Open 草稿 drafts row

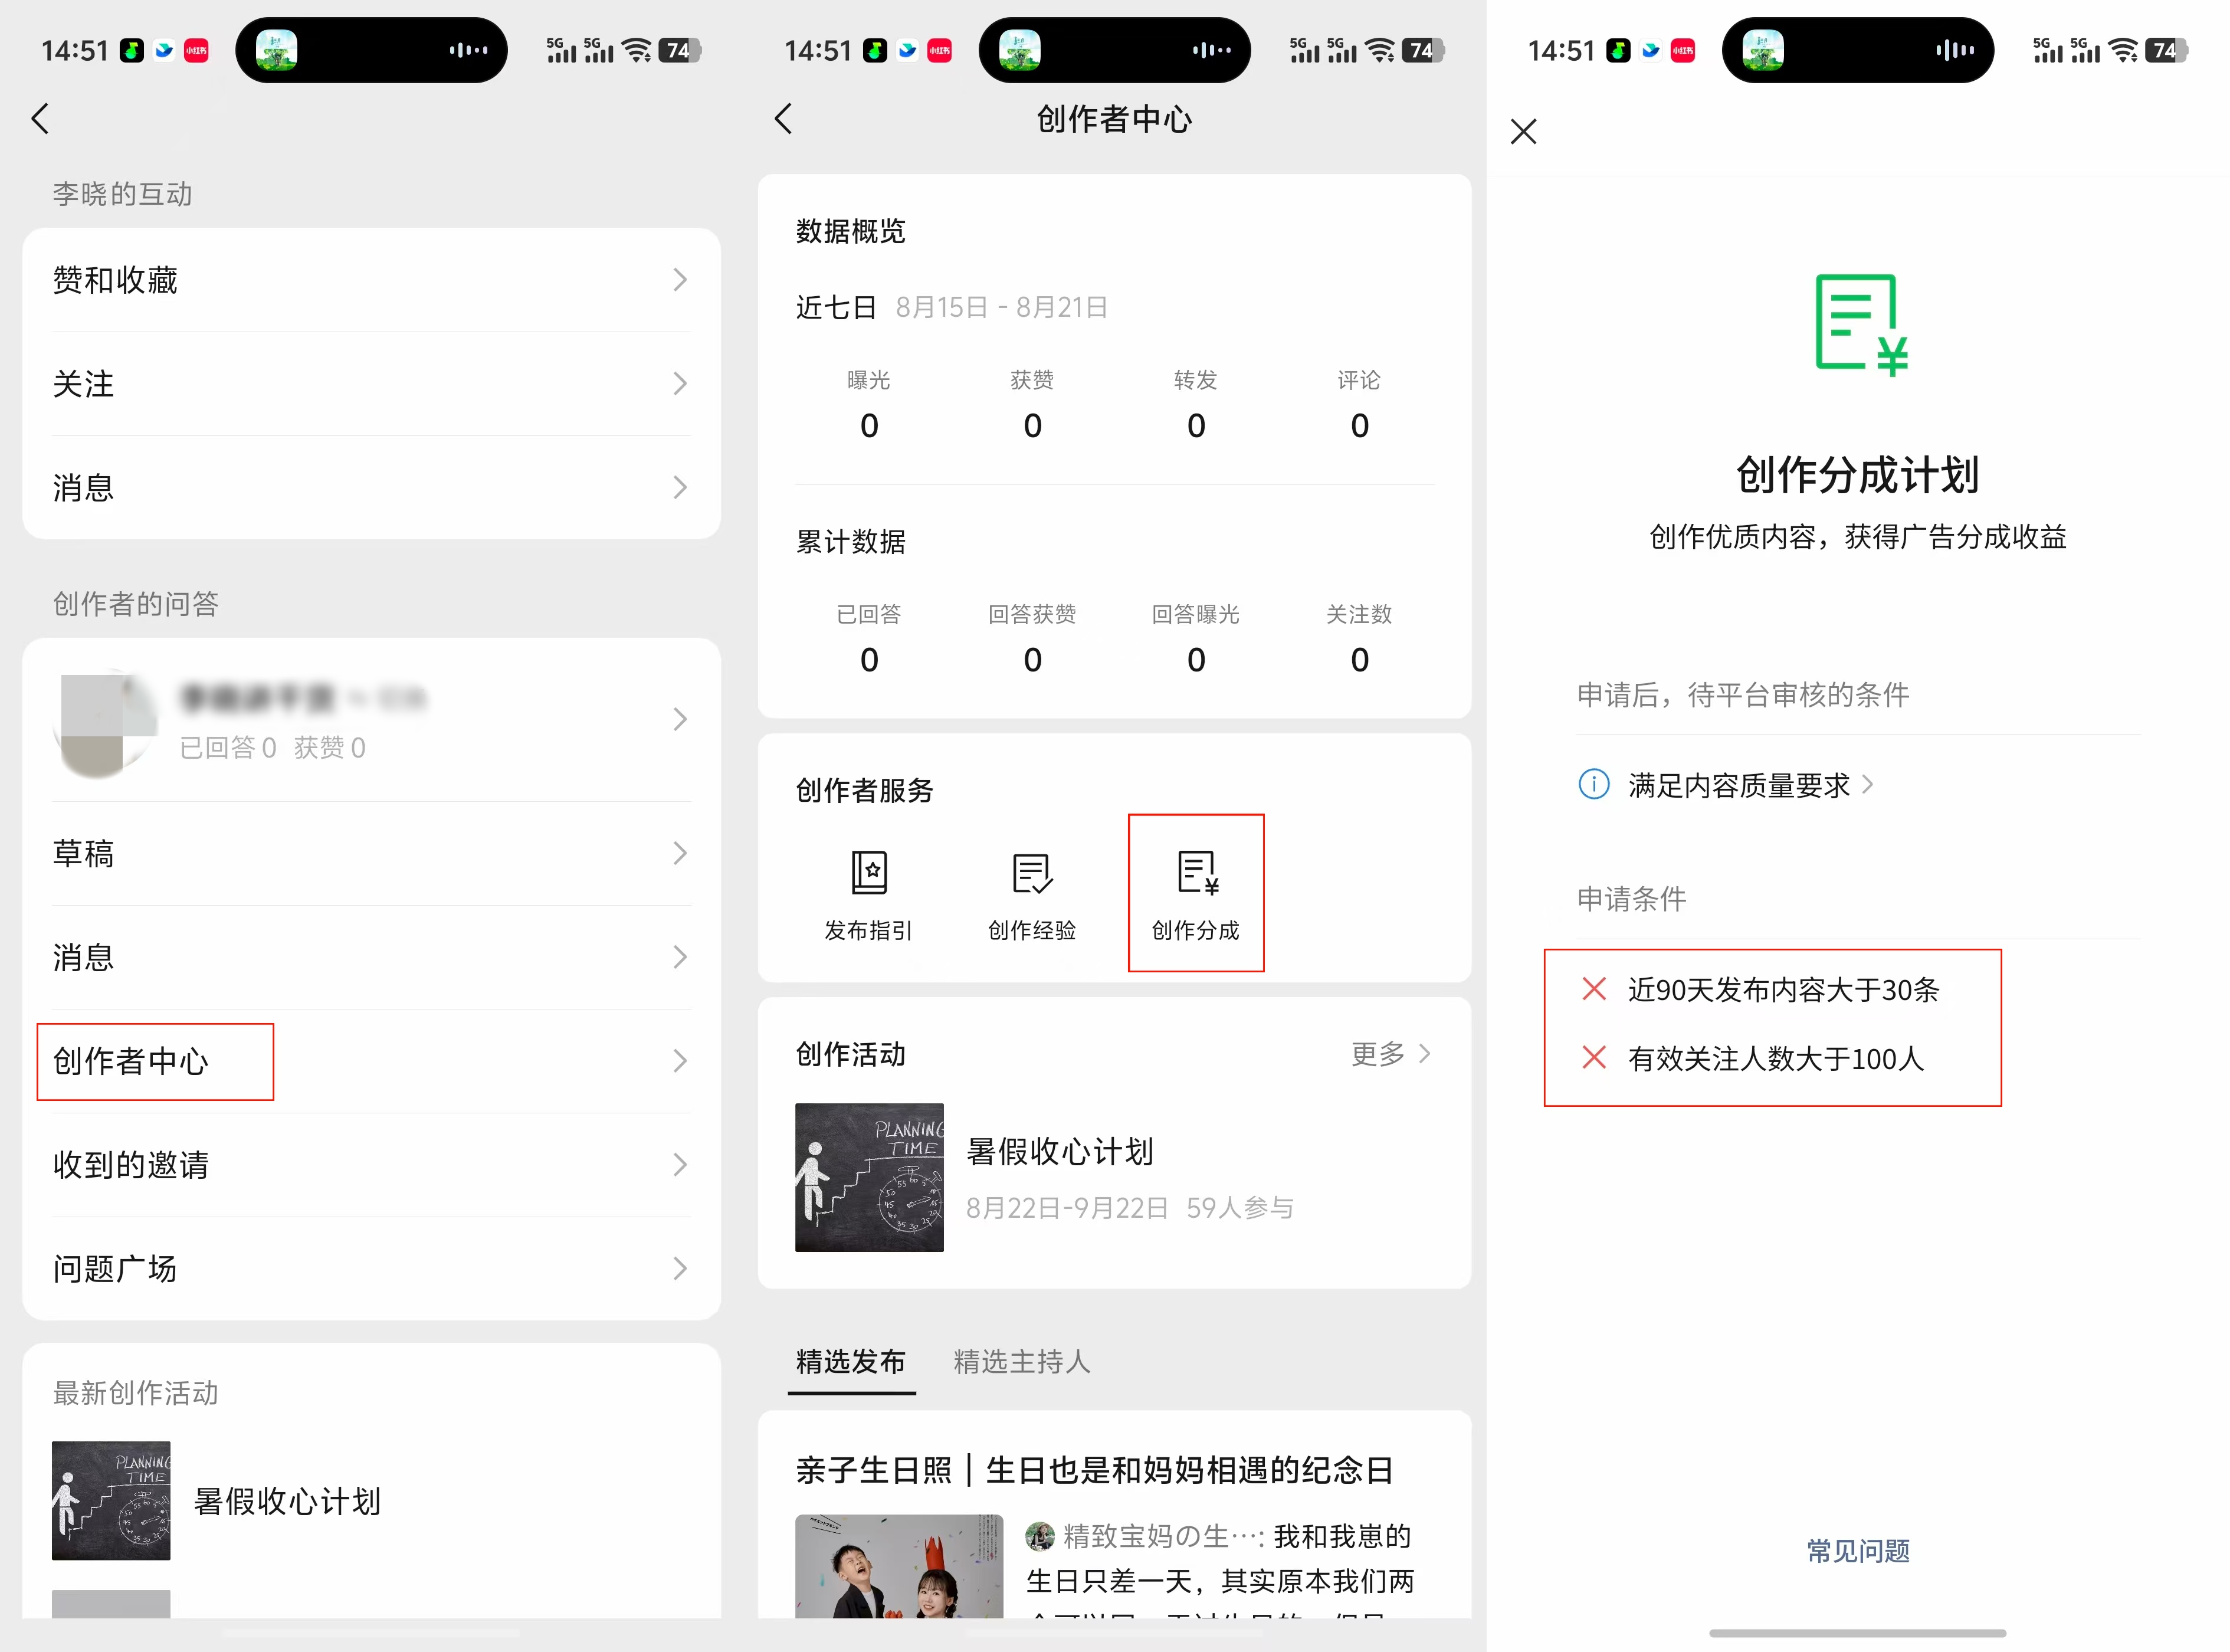[x=84, y=854]
